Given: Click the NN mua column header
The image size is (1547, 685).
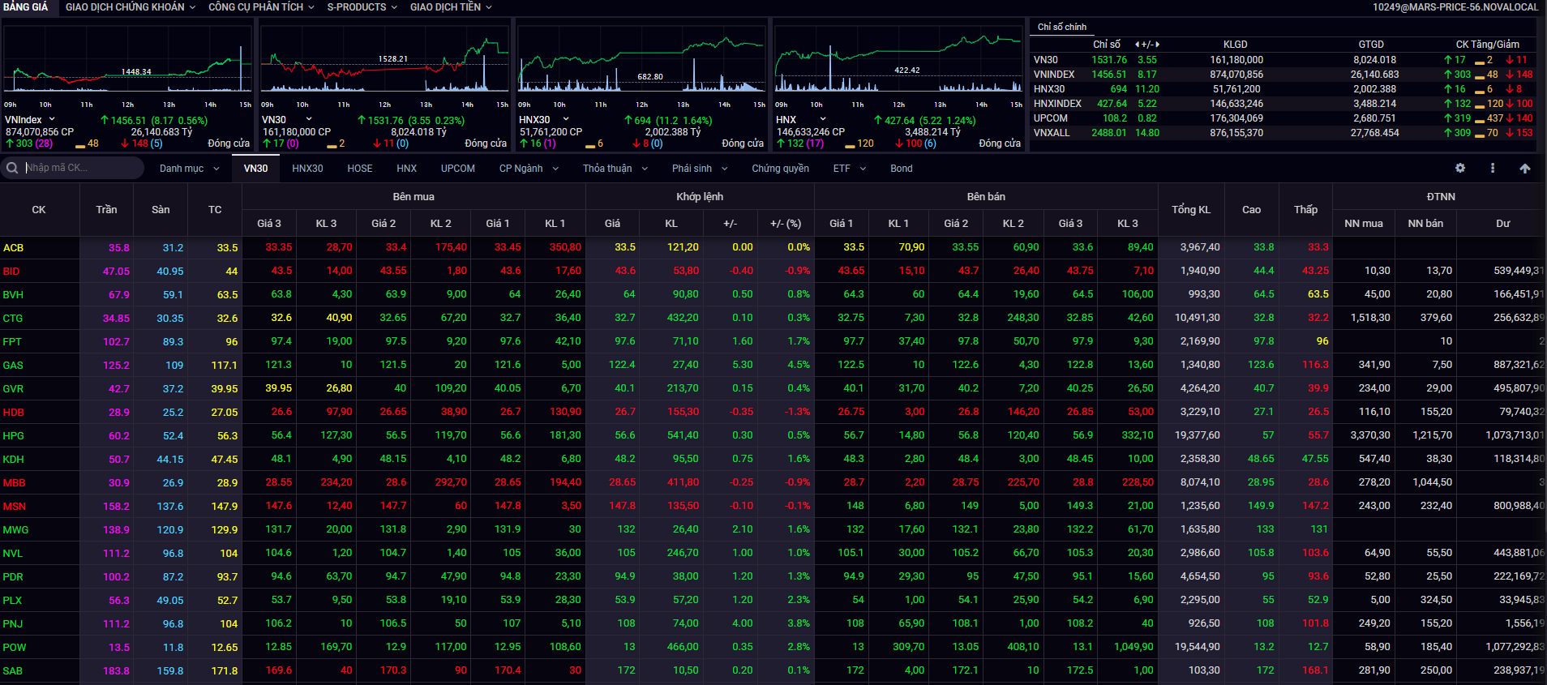Looking at the screenshot, I should (1364, 224).
